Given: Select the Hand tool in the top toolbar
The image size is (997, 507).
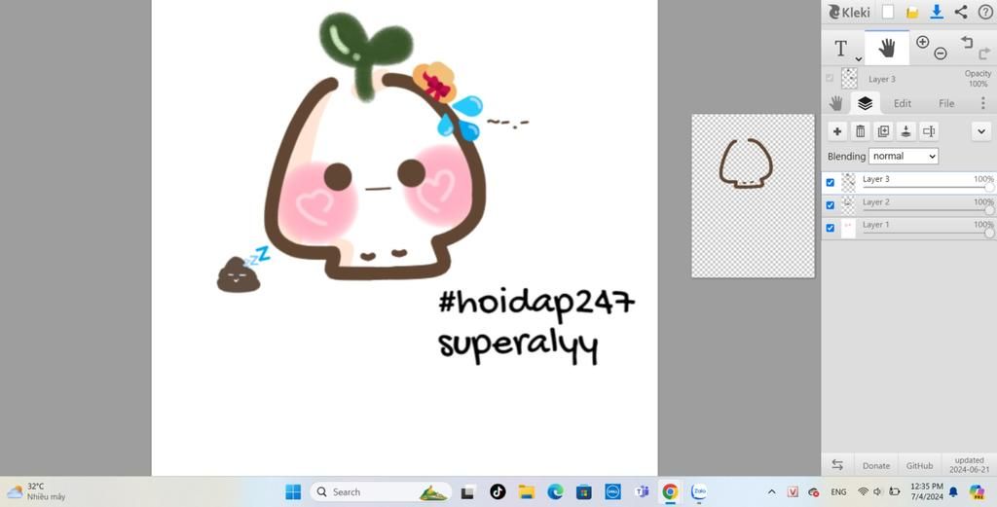Looking at the screenshot, I should [886, 48].
